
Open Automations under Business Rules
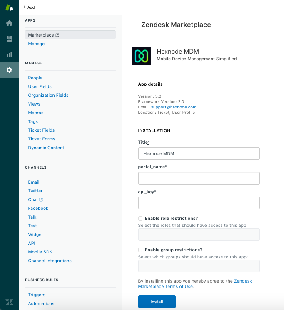[41, 303]
